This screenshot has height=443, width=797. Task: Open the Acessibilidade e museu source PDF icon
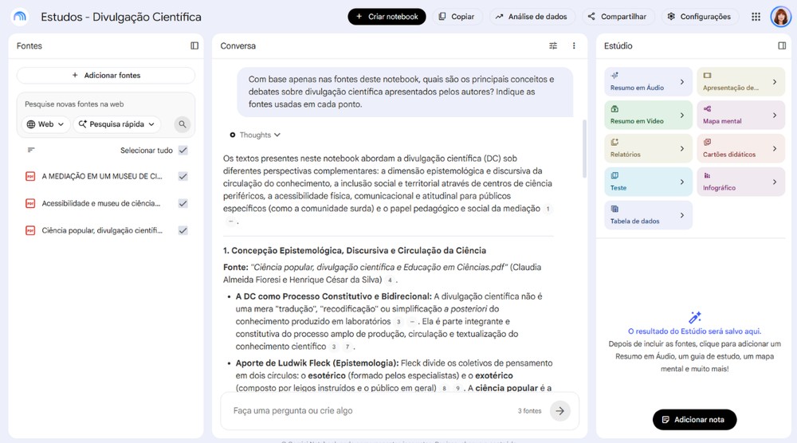tap(30, 203)
